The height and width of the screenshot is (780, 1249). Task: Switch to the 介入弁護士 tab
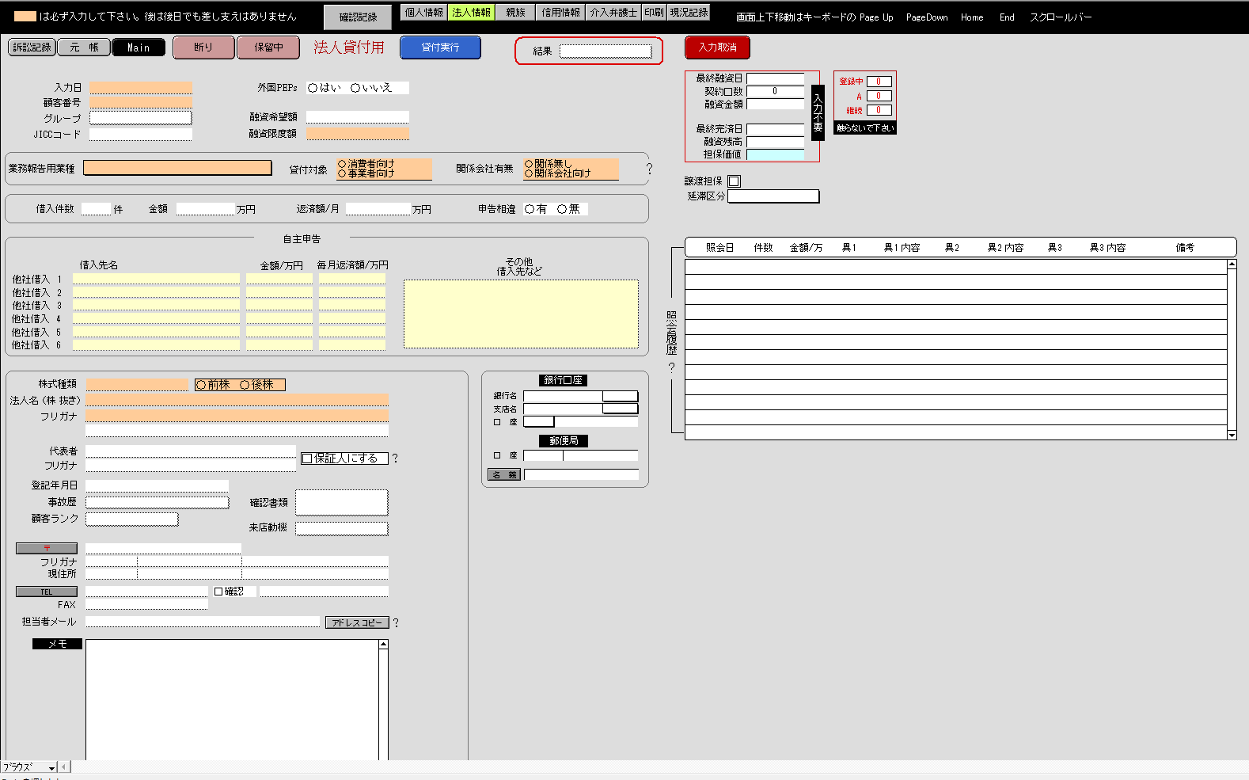coord(613,12)
